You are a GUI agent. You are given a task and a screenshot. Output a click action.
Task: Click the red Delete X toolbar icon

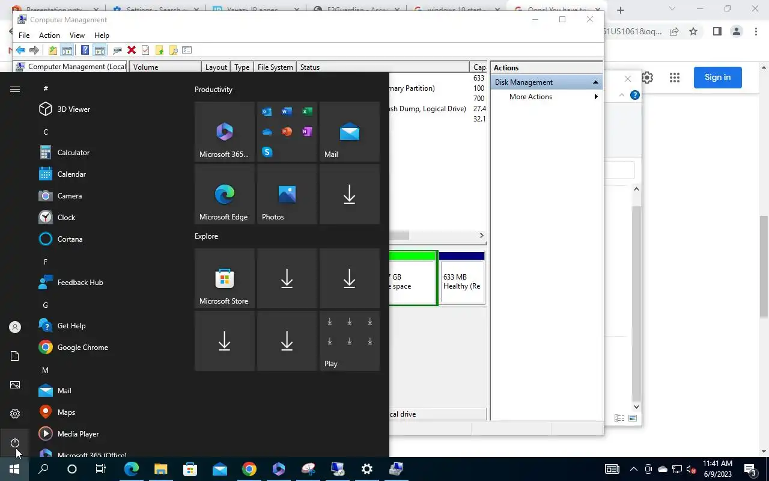[132, 51]
